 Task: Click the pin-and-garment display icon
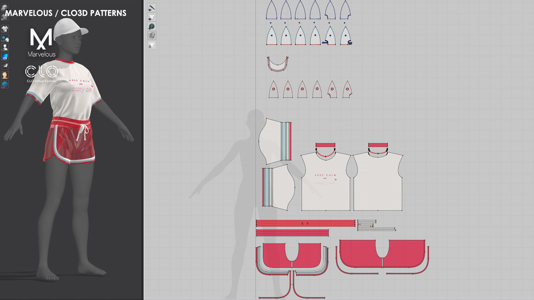5,38
